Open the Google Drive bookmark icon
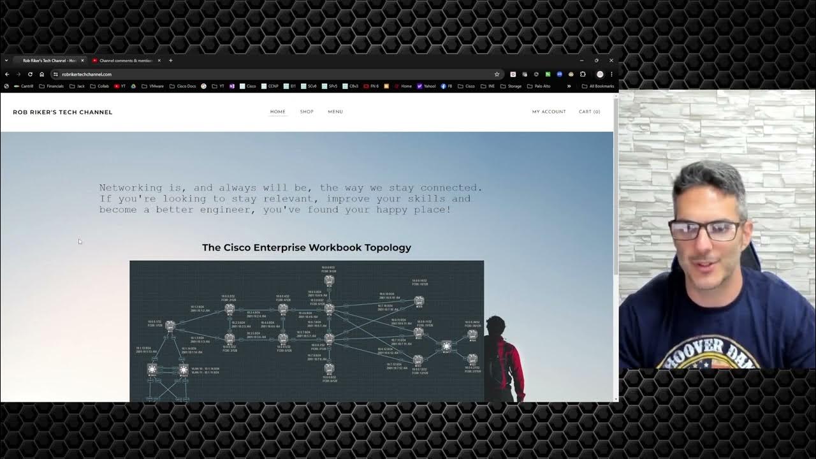 (x=133, y=86)
